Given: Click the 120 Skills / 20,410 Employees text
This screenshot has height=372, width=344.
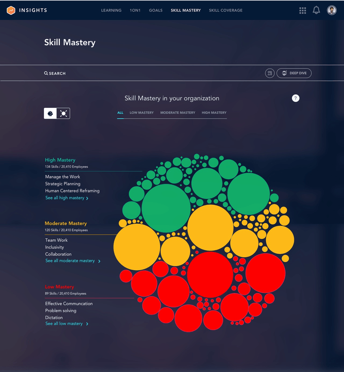Looking at the screenshot, I should click(66, 230).
